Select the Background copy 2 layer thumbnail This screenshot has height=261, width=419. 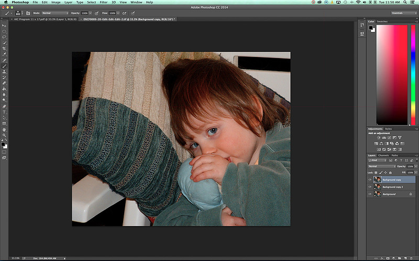point(377,187)
